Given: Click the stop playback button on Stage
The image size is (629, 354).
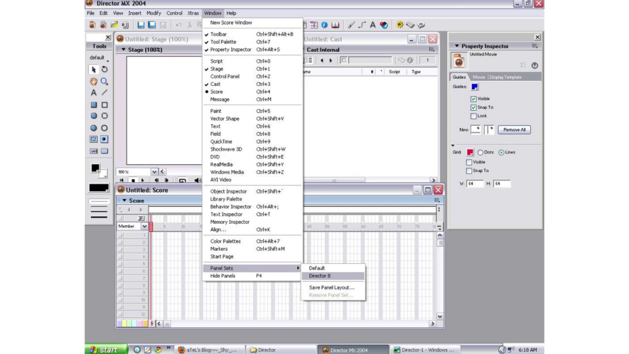Looking at the screenshot, I should tap(133, 181).
